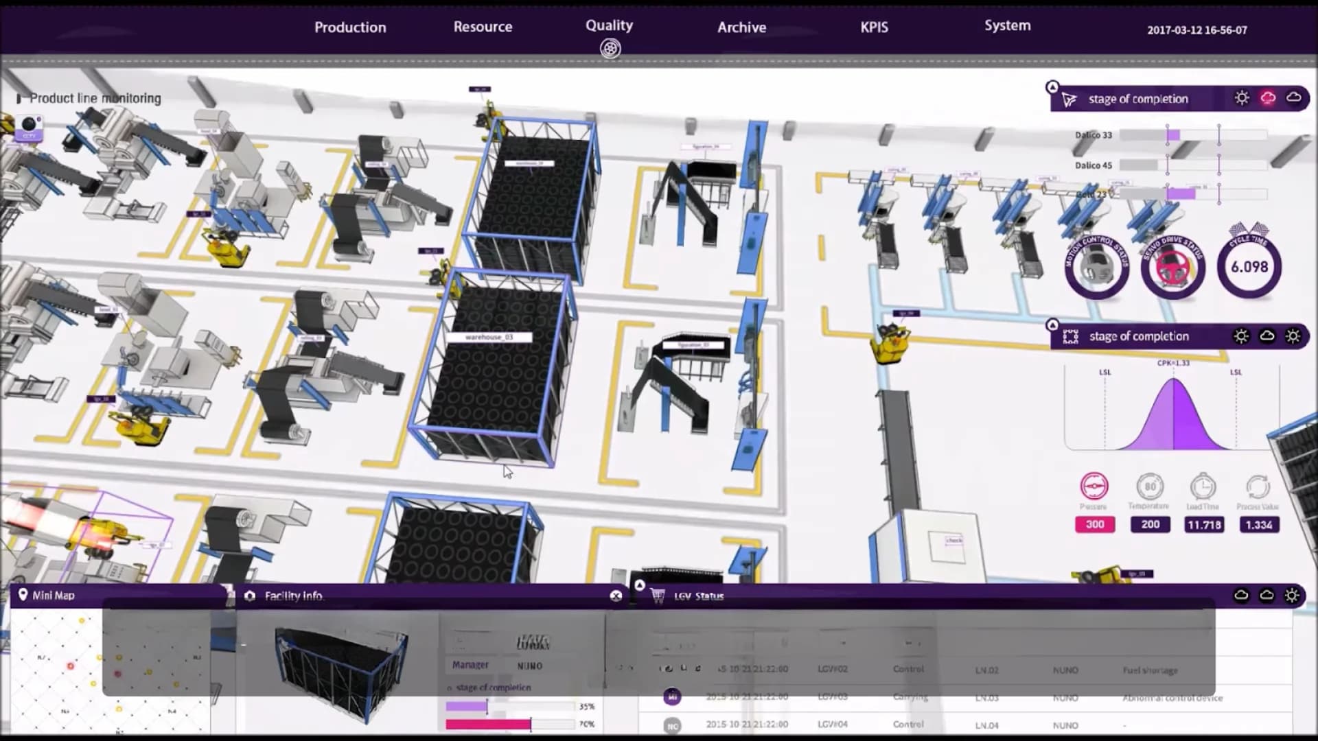Select the warehouse_03 label in 3D view
1318x741 pixels.
[x=489, y=338]
